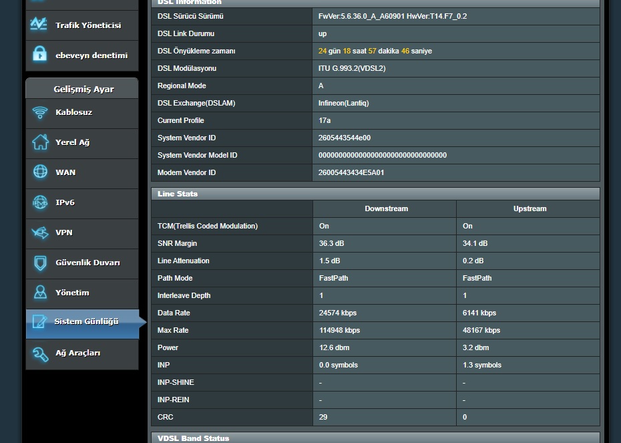Click the Ağ Araçları wrench icon
The width and height of the screenshot is (621, 443).
[x=40, y=353]
